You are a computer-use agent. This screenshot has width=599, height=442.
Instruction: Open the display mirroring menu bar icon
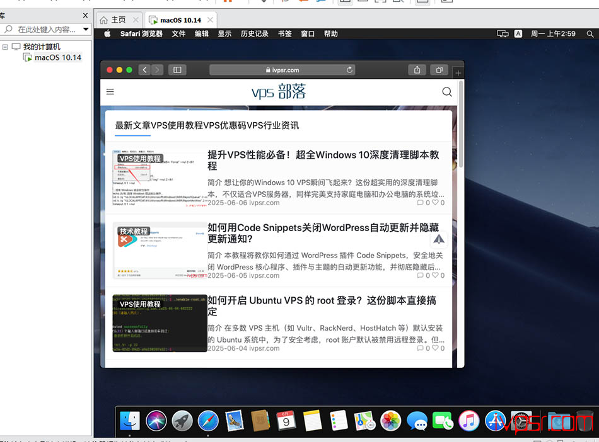(503, 34)
